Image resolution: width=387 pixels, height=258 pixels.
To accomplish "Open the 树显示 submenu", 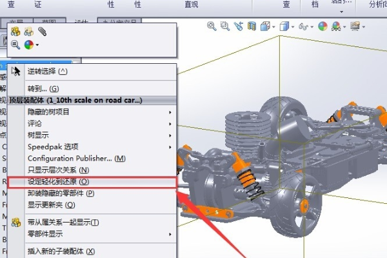I will tap(92, 135).
